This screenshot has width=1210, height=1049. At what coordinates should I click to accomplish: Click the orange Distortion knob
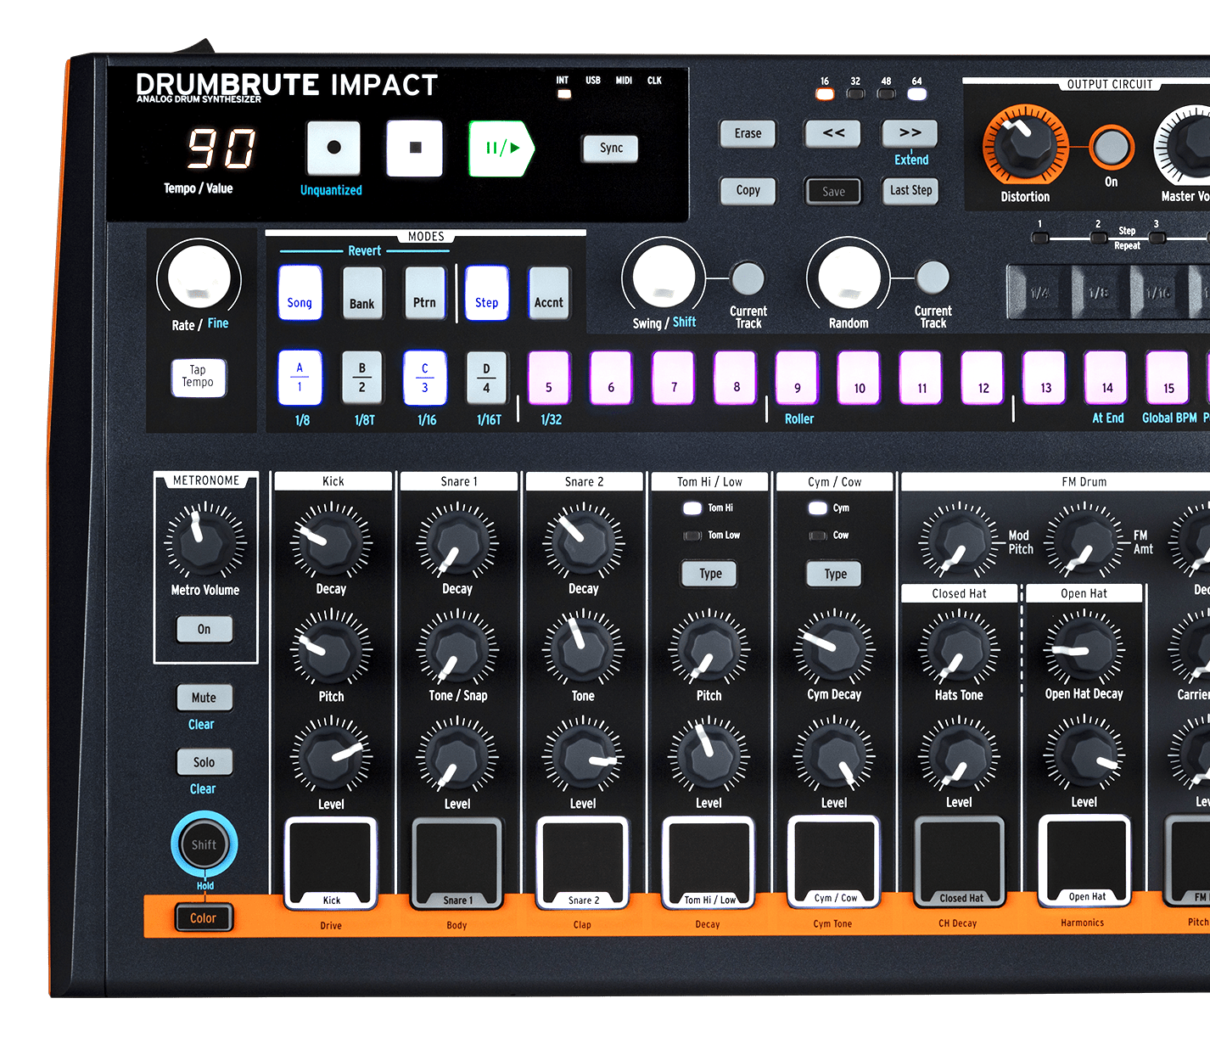click(x=1025, y=146)
